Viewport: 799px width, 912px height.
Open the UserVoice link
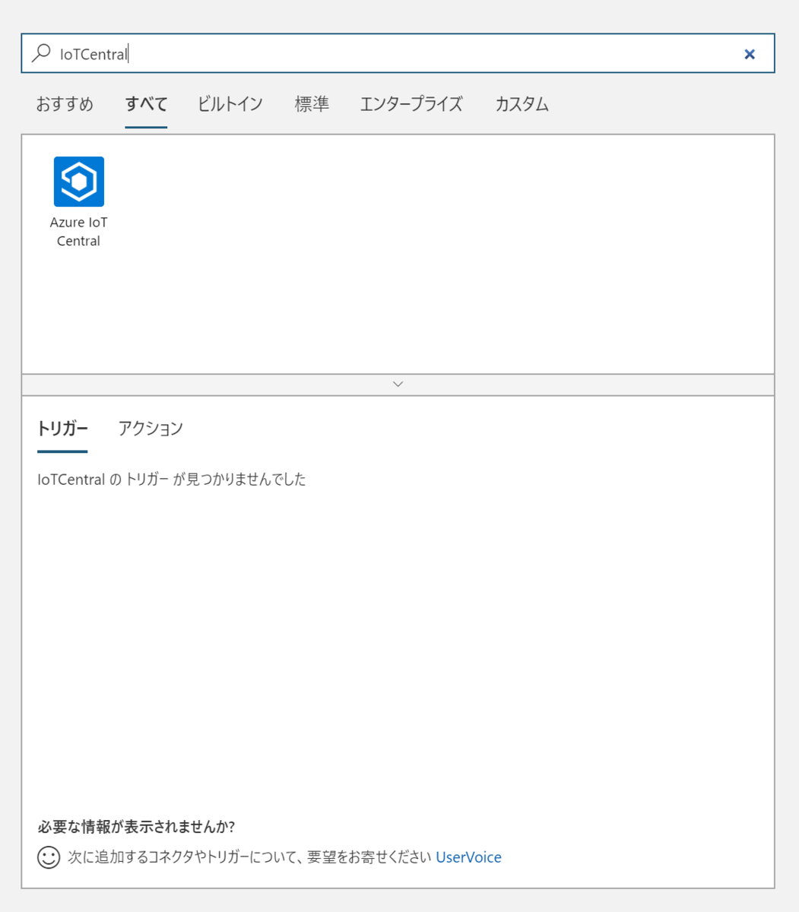[468, 857]
